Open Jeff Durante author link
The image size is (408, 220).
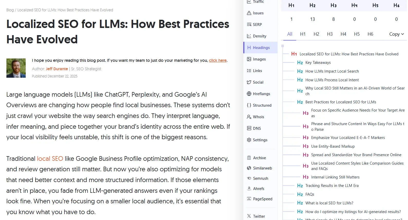pyautogui.click(x=57, y=69)
